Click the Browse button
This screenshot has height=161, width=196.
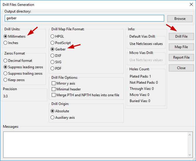coord(180,19)
